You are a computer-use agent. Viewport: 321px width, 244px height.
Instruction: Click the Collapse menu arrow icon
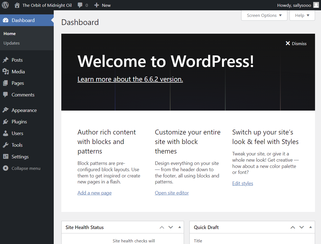coord(6,168)
